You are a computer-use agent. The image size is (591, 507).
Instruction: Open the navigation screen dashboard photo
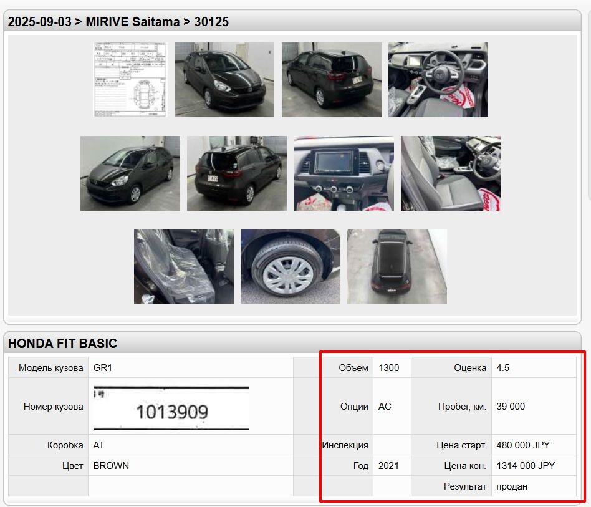[x=344, y=173]
